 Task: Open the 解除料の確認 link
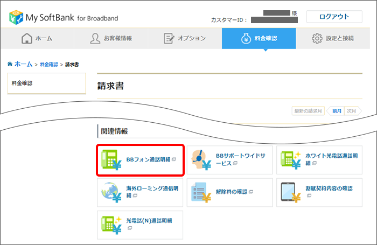click(x=229, y=192)
